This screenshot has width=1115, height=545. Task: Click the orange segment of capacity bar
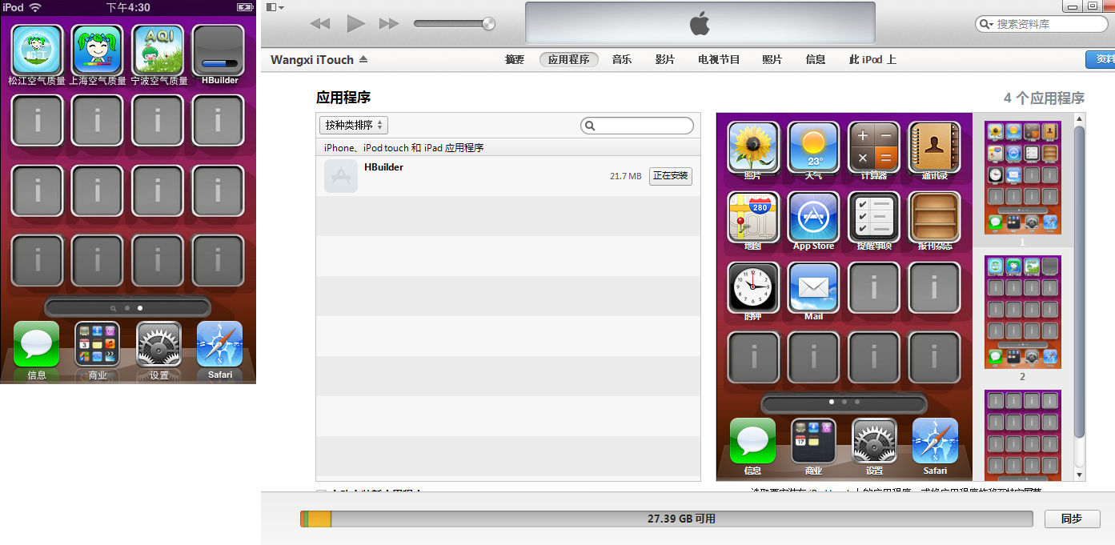pyautogui.click(x=319, y=519)
